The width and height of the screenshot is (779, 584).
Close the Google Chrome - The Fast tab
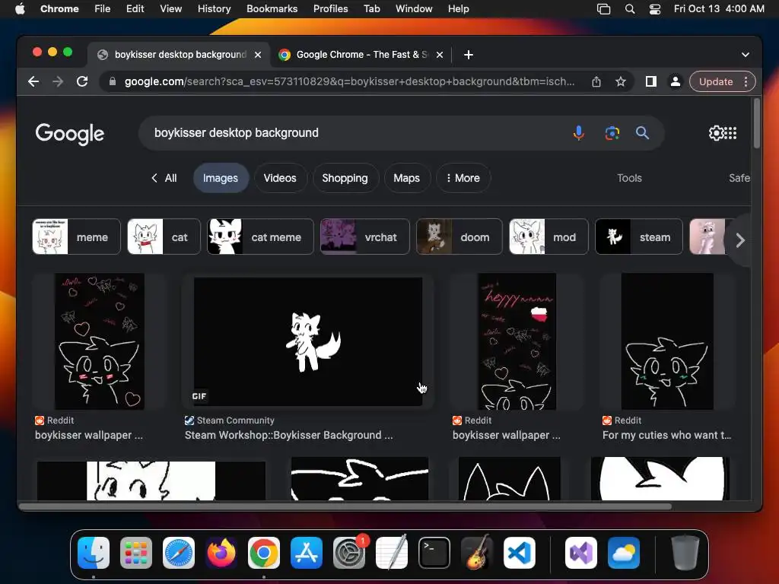[440, 55]
